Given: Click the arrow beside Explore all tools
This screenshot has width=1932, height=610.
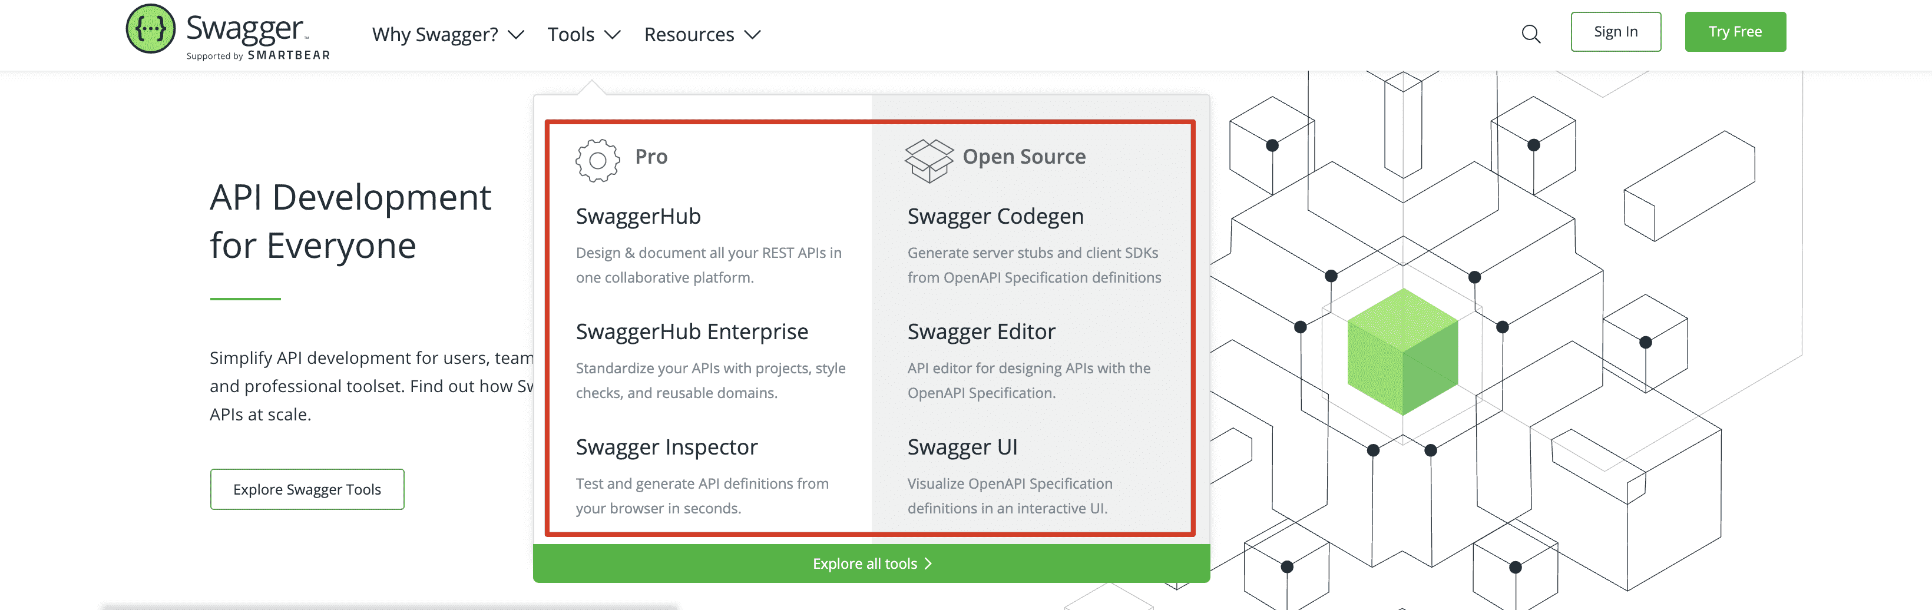Looking at the screenshot, I should click(x=928, y=563).
